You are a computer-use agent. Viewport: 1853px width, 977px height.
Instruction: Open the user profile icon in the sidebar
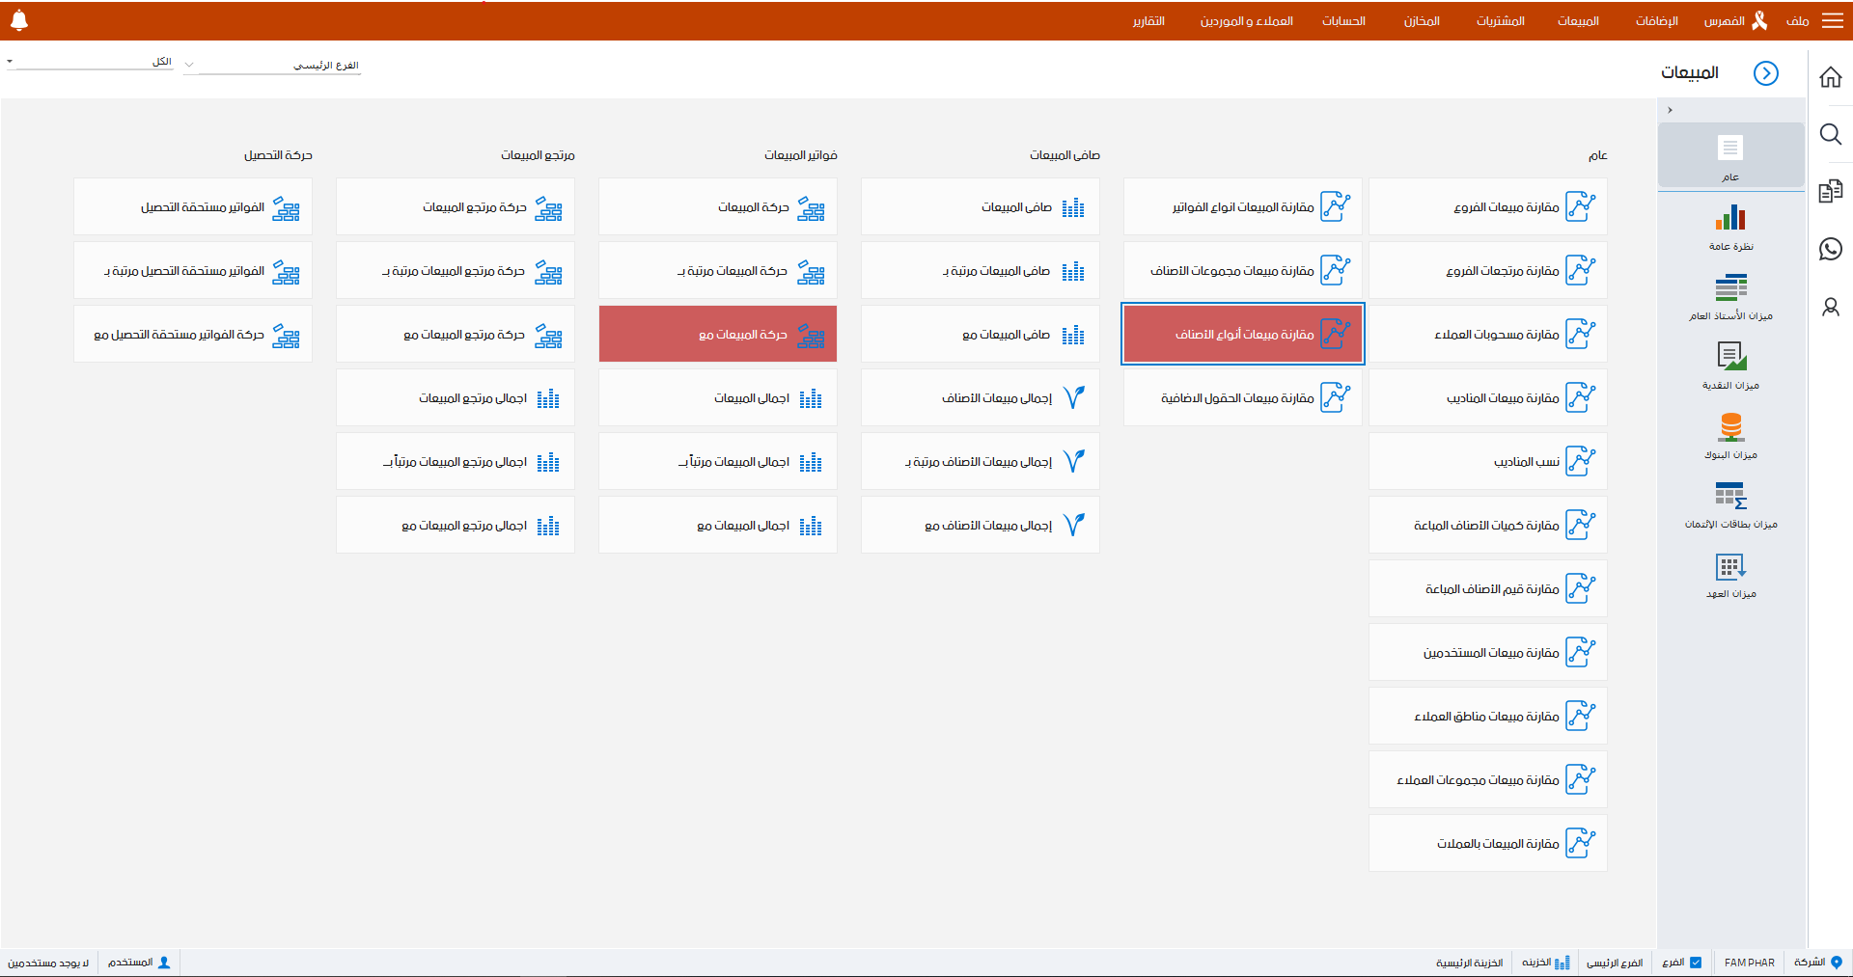coord(1830,307)
